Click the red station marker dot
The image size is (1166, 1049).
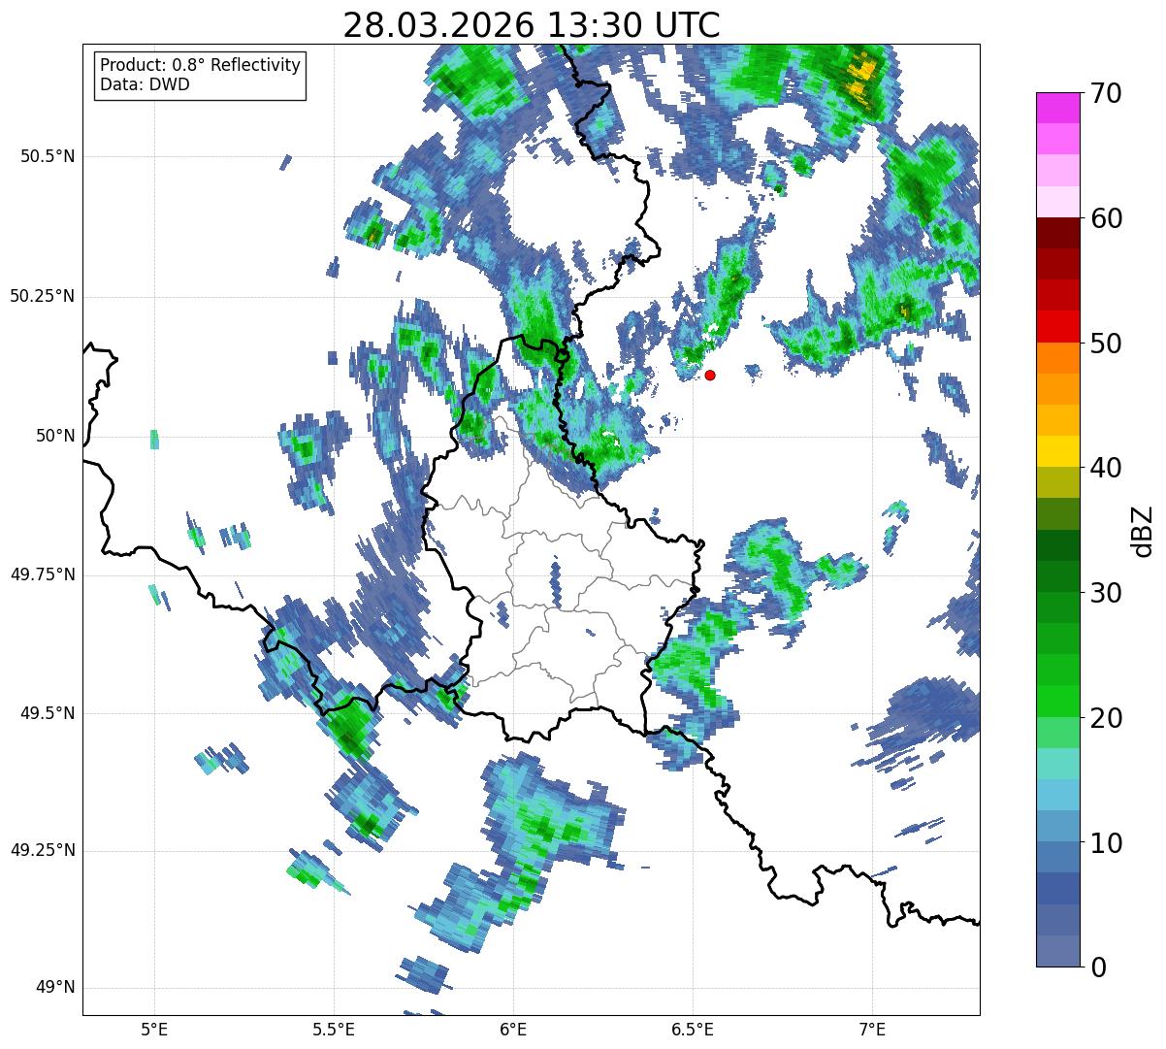pos(710,375)
